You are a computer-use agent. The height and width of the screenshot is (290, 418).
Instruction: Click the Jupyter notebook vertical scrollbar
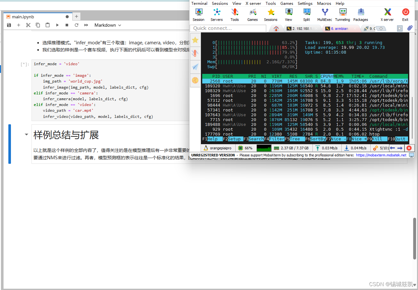[415, 238]
